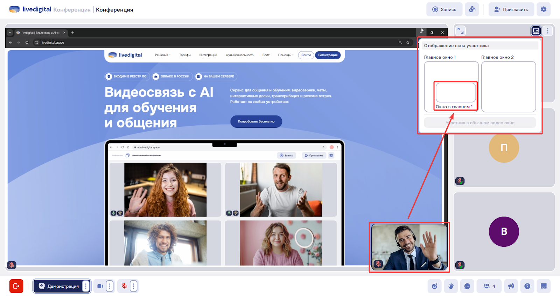This screenshot has width=560, height=296.
Task: Start screen sharing with Демонстрация button
Action: 58,286
